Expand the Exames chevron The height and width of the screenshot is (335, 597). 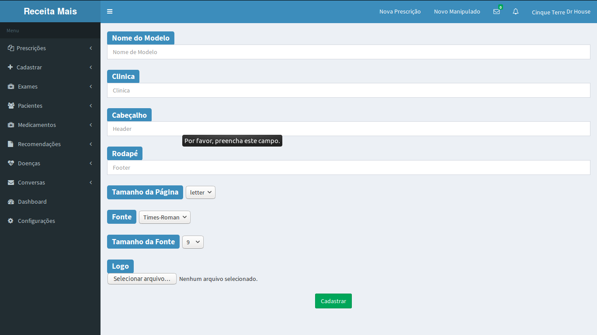point(91,86)
